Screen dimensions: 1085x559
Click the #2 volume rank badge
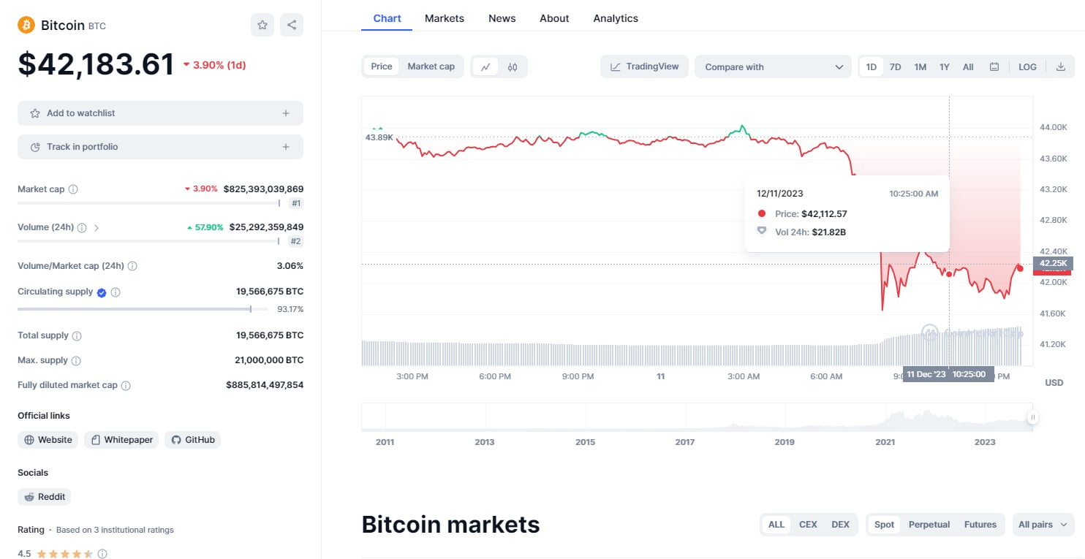tap(295, 241)
